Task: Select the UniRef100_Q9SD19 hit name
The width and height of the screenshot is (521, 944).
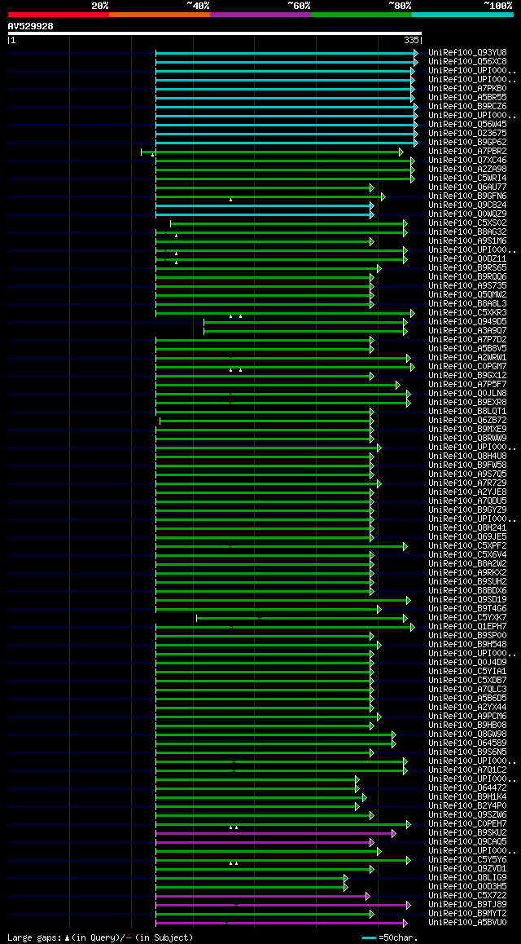Action: click(467, 600)
